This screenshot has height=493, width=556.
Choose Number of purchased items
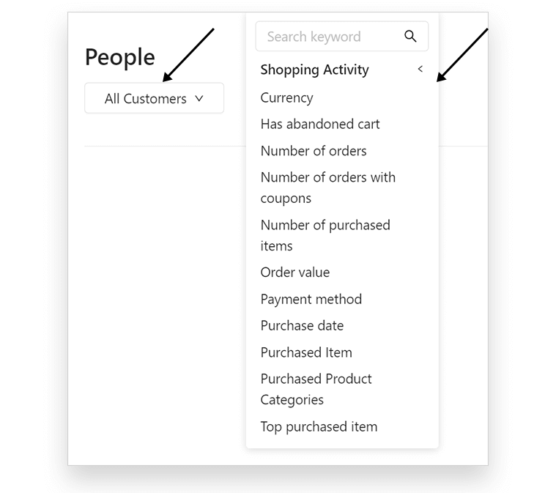pos(325,235)
